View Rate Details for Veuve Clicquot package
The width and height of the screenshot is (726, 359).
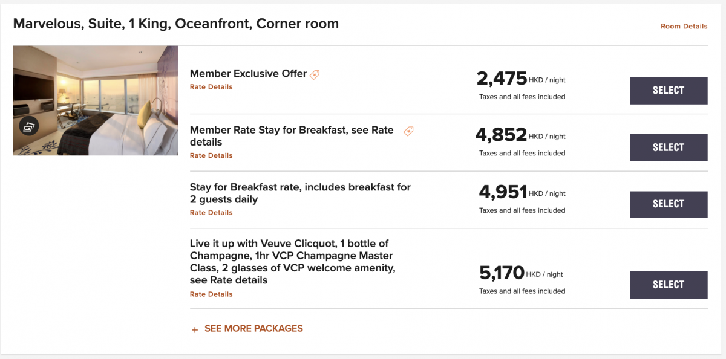point(211,294)
